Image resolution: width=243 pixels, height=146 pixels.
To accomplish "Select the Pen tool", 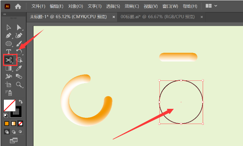I will click(x=9, y=36).
